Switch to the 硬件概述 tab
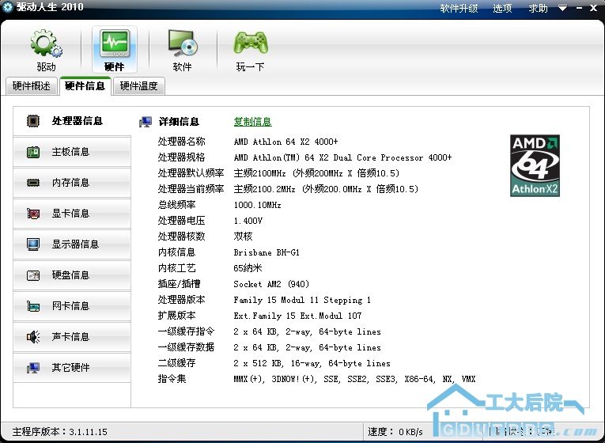Screen dimensions: 605x443 click(32, 86)
